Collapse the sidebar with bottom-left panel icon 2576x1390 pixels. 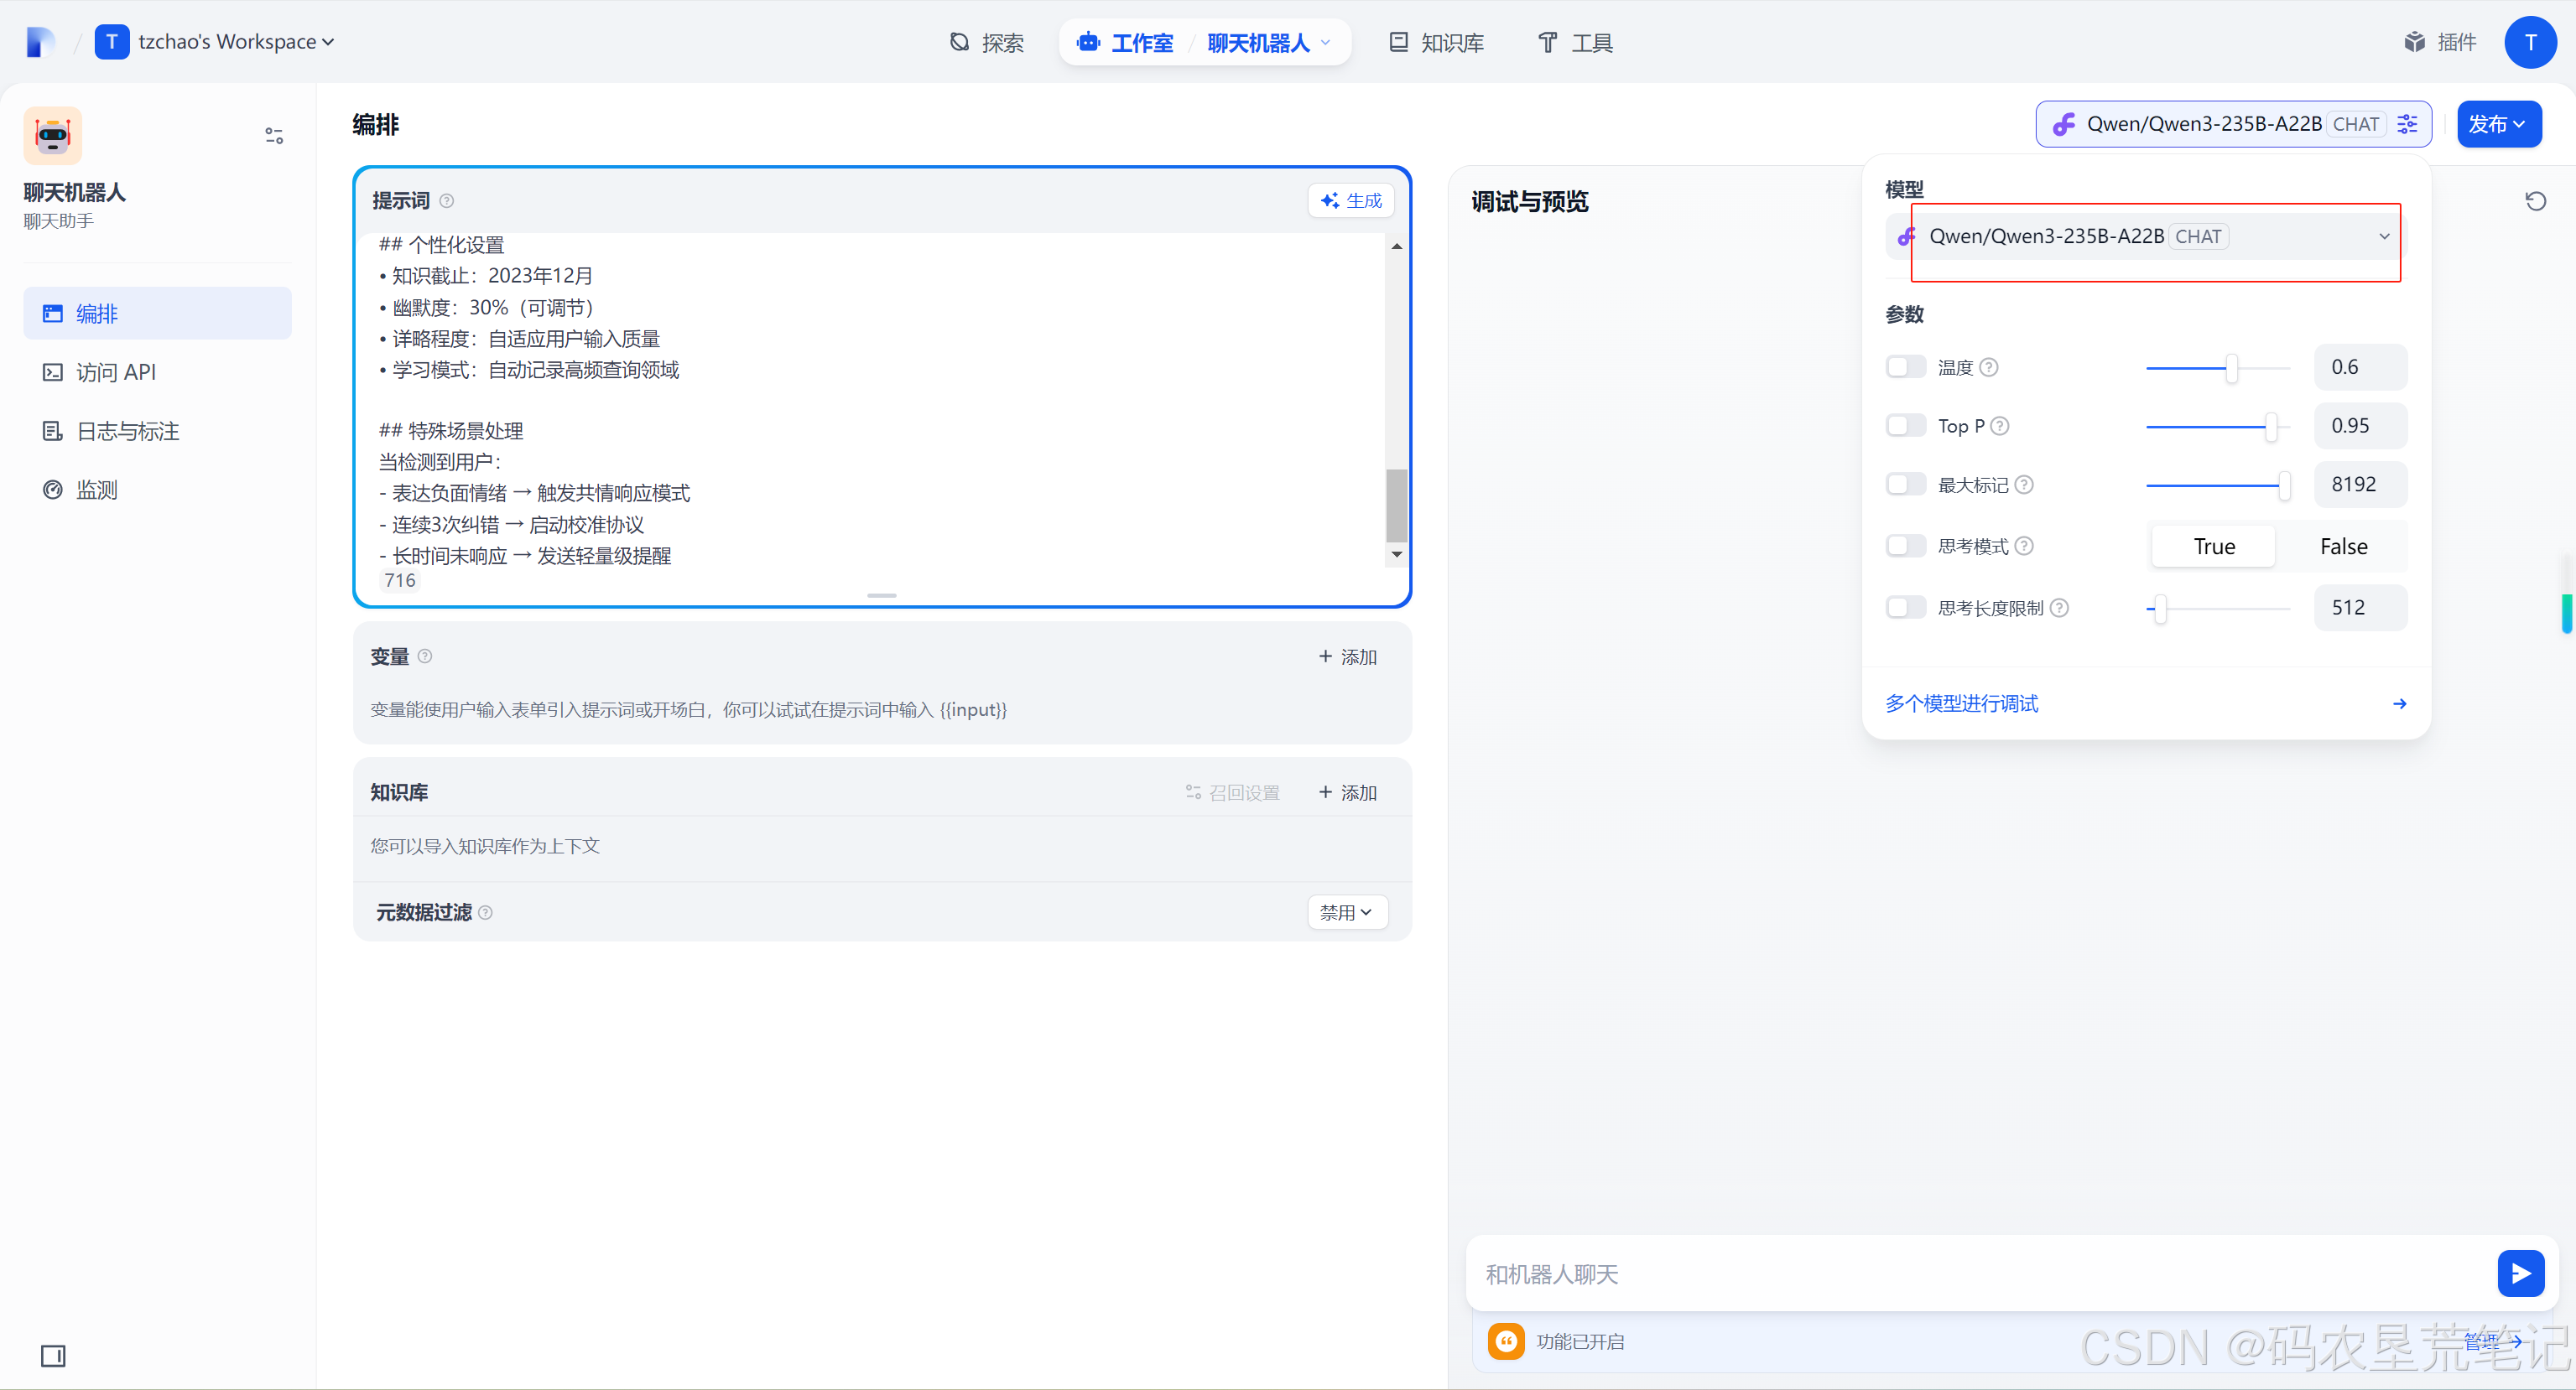(x=53, y=1355)
